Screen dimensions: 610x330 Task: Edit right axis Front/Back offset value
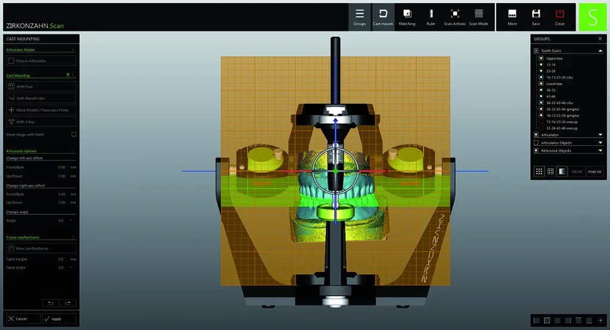coord(61,194)
